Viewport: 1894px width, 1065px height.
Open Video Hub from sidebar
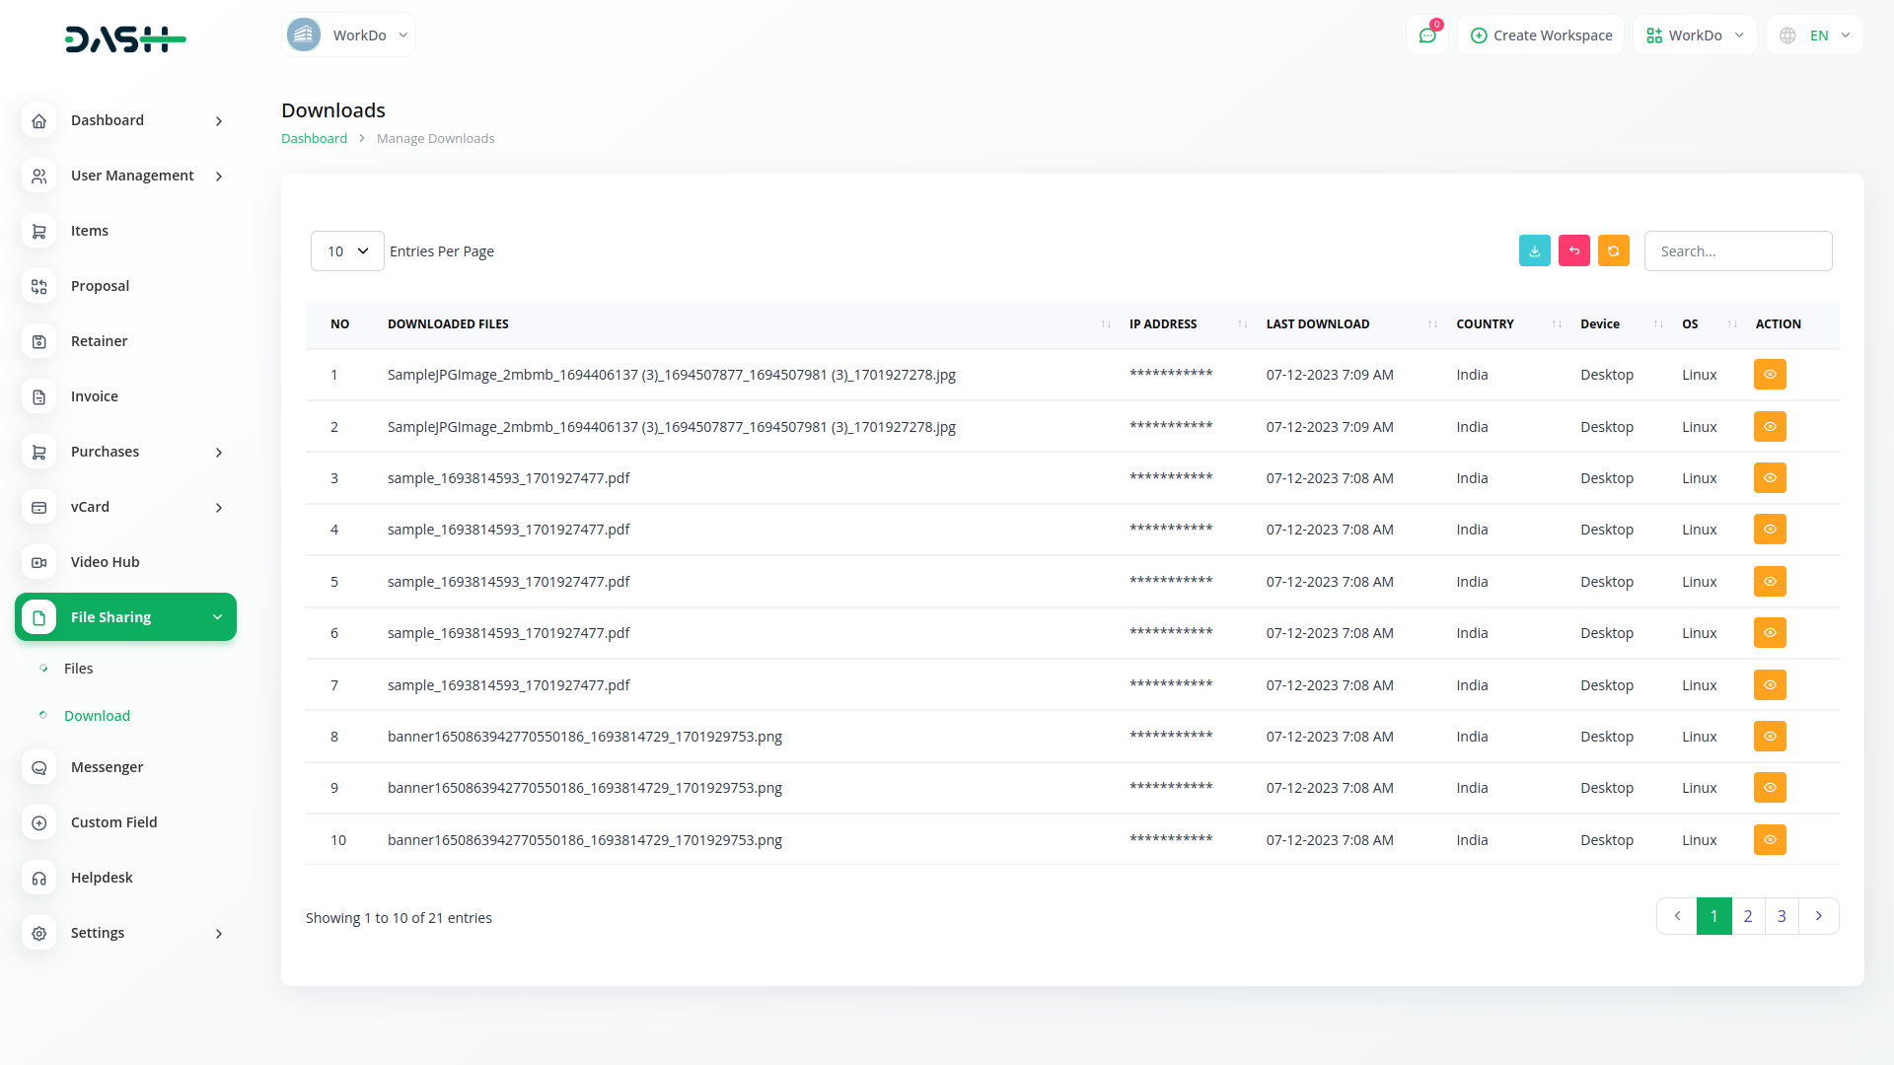pyautogui.click(x=105, y=562)
